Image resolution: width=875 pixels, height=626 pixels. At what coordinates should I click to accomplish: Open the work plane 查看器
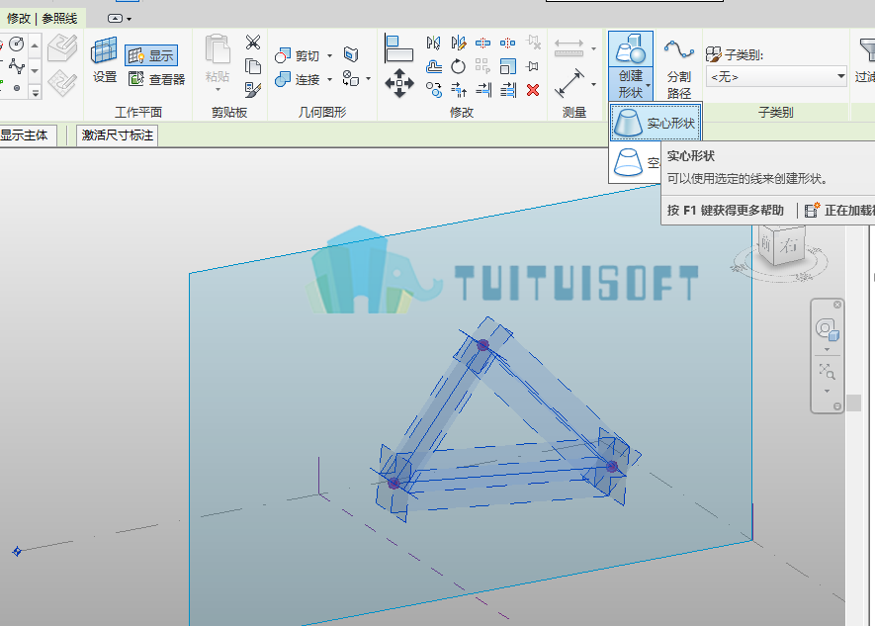pos(157,79)
